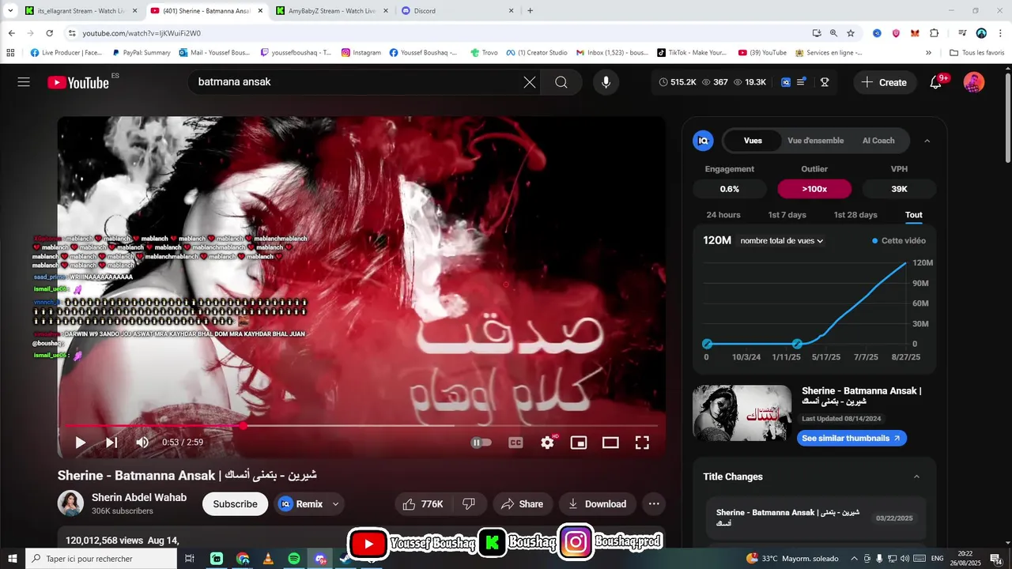Click the Download button
This screenshot has width=1012, height=569.
click(597, 504)
